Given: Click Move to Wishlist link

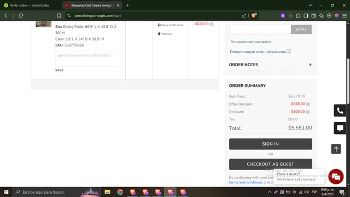Looking at the screenshot, I should pyautogui.click(x=170, y=25).
